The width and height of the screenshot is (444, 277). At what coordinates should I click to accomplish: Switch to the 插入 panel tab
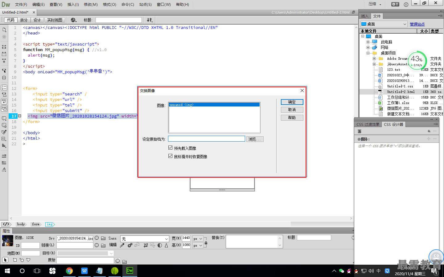click(x=365, y=16)
